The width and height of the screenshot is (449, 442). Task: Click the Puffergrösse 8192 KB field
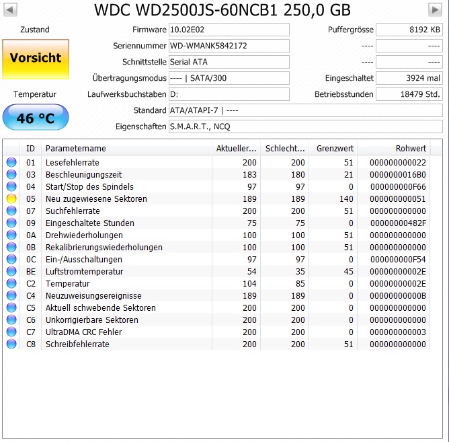(x=409, y=30)
